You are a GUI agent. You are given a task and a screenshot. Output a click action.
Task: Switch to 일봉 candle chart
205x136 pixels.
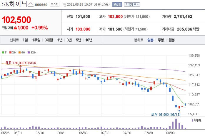(x=150, y=40)
